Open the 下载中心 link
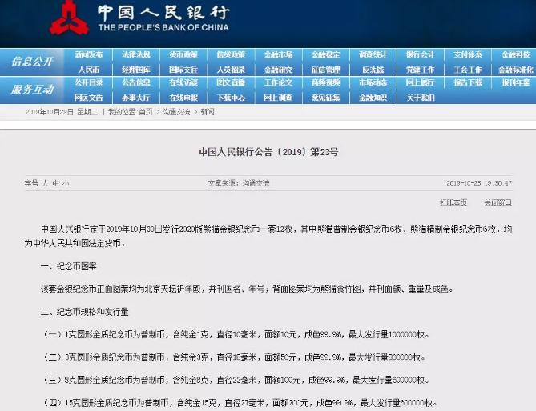536x411 pixels. [x=231, y=98]
